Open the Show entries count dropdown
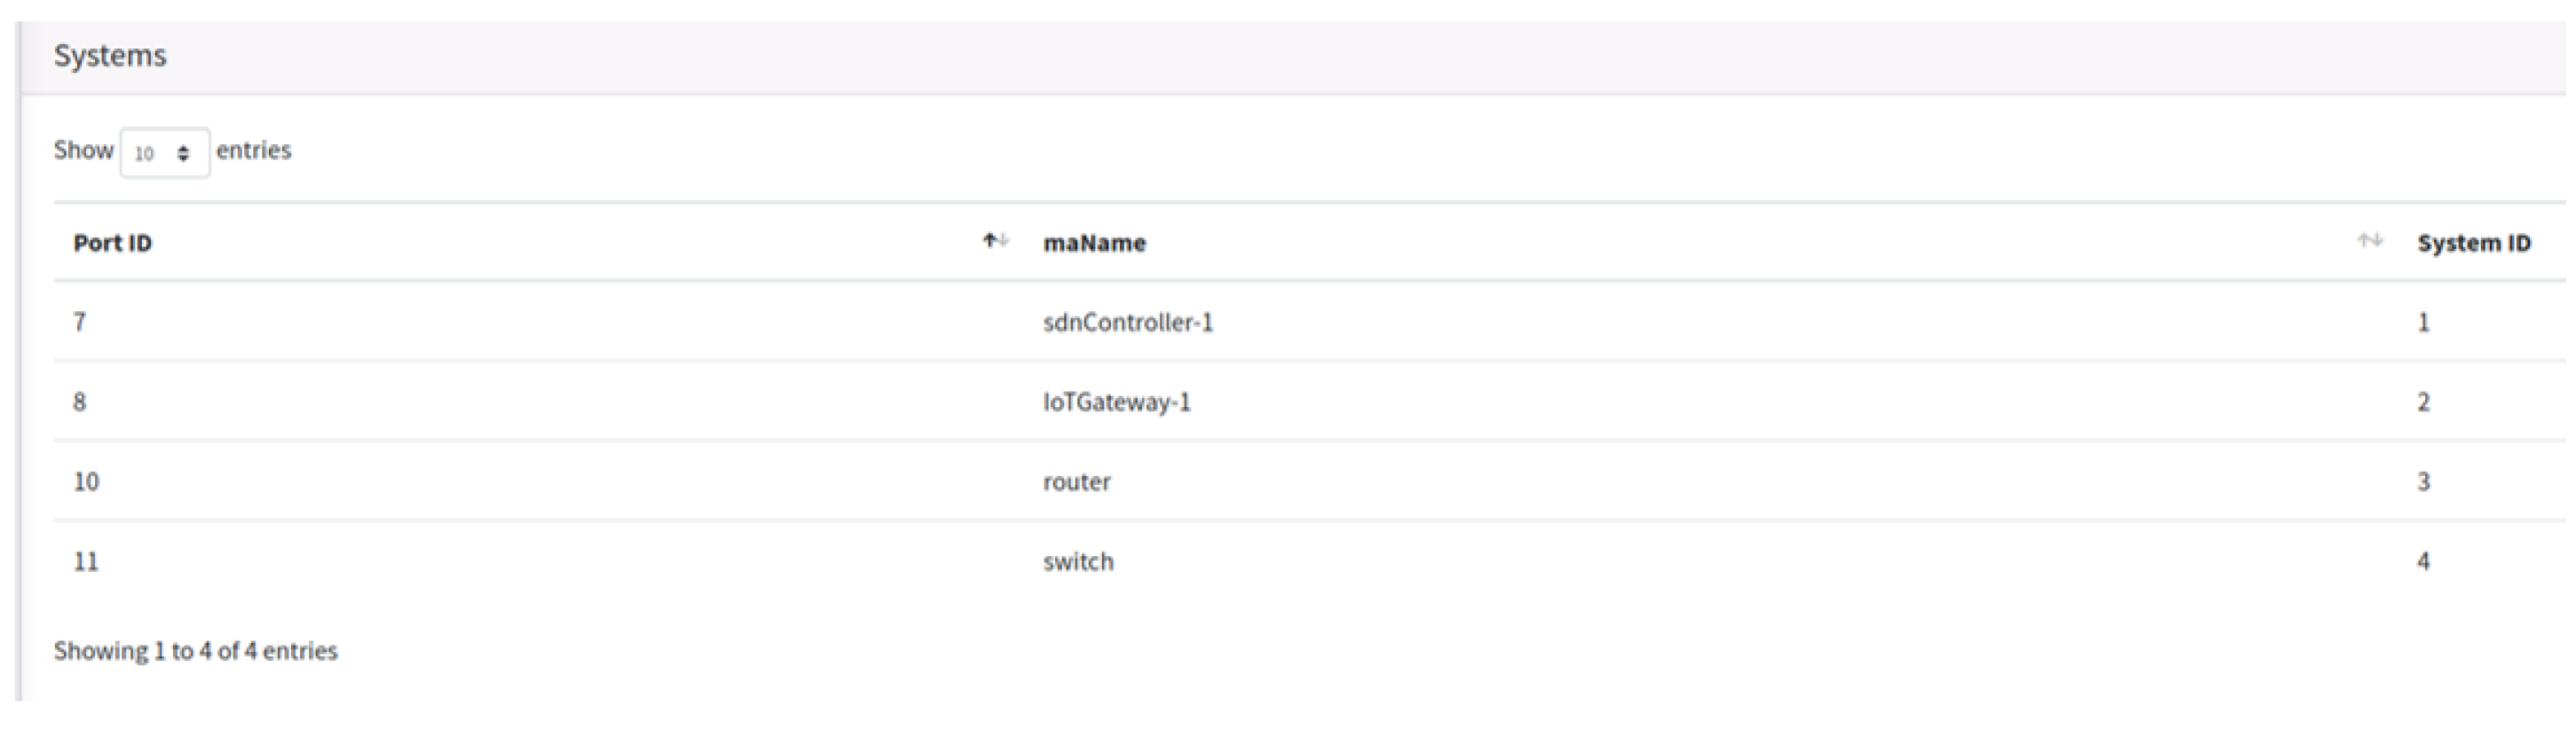This screenshot has width=2576, height=729. [x=164, y=153]
